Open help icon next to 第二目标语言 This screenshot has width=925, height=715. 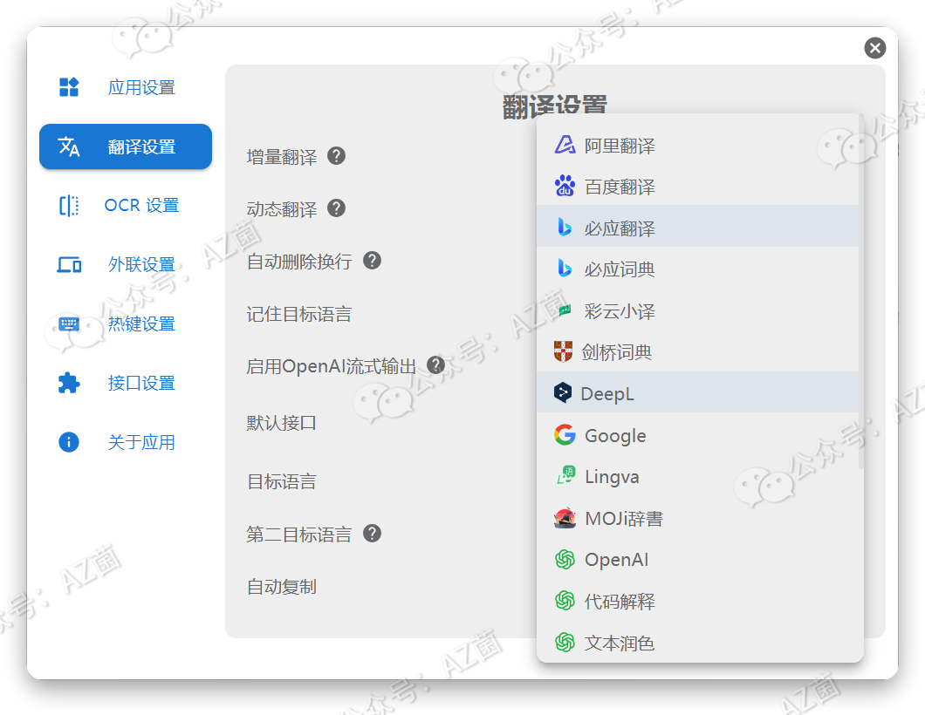click(372, 534)
